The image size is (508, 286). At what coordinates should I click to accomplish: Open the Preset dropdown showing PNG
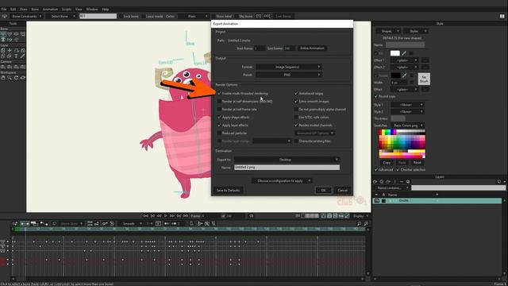289,75
